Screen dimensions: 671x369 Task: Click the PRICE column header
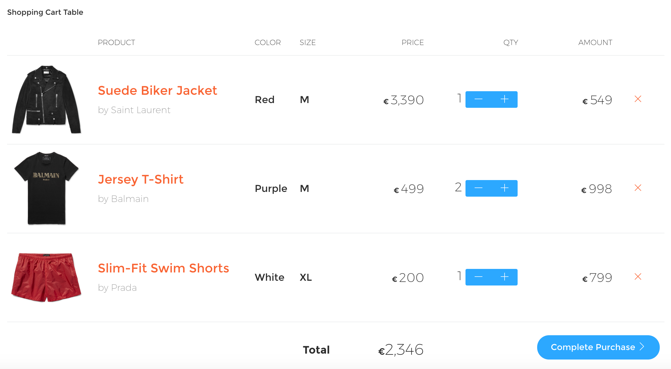pos(412,43)
